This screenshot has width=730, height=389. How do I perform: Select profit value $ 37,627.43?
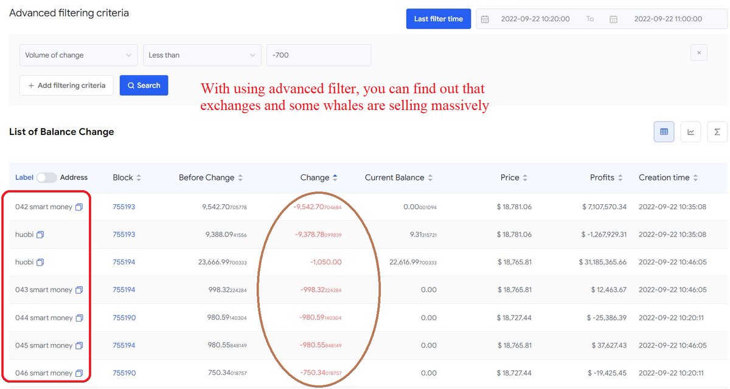click(x=609, y=345)
